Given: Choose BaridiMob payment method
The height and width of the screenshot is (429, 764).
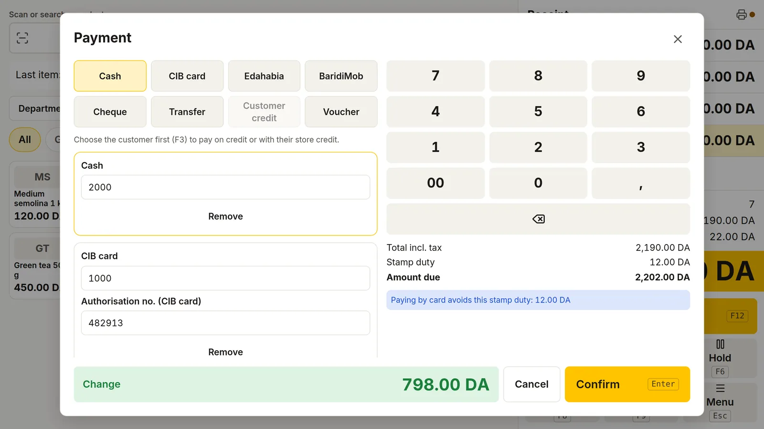Looking at the screenshot, I should (x=341, y=76).
